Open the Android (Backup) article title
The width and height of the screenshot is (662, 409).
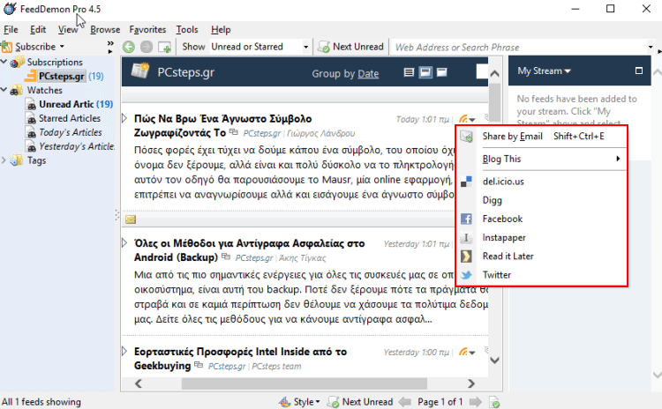[x=250, y=250]
